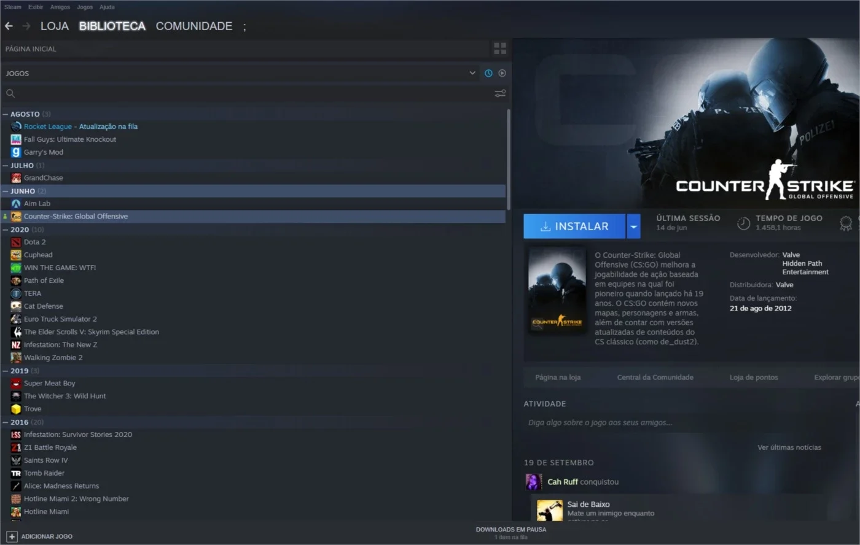Sort library by recent activity clock icon
Image resolution: width=860 pixels, height=545 pixels.
click(x=488, y=73)
